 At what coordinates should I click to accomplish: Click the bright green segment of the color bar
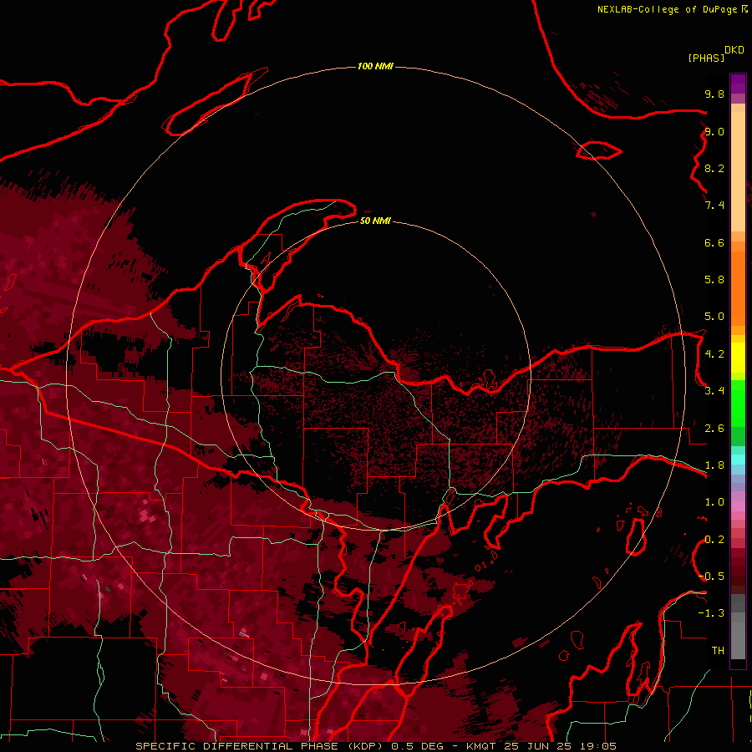(738, 404)
